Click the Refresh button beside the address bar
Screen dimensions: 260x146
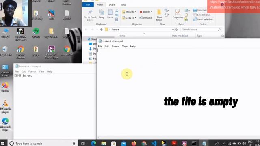tap(177, 30)
